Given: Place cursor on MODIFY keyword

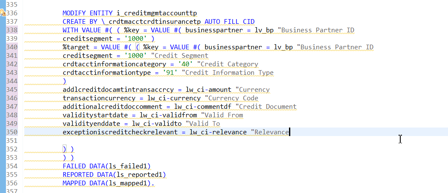Looking at the screenshot, I should pos(74,13).
